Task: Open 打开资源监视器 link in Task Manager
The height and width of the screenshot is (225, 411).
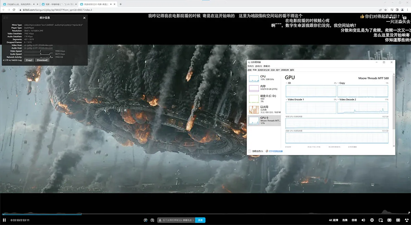Action: click(275, 151)
